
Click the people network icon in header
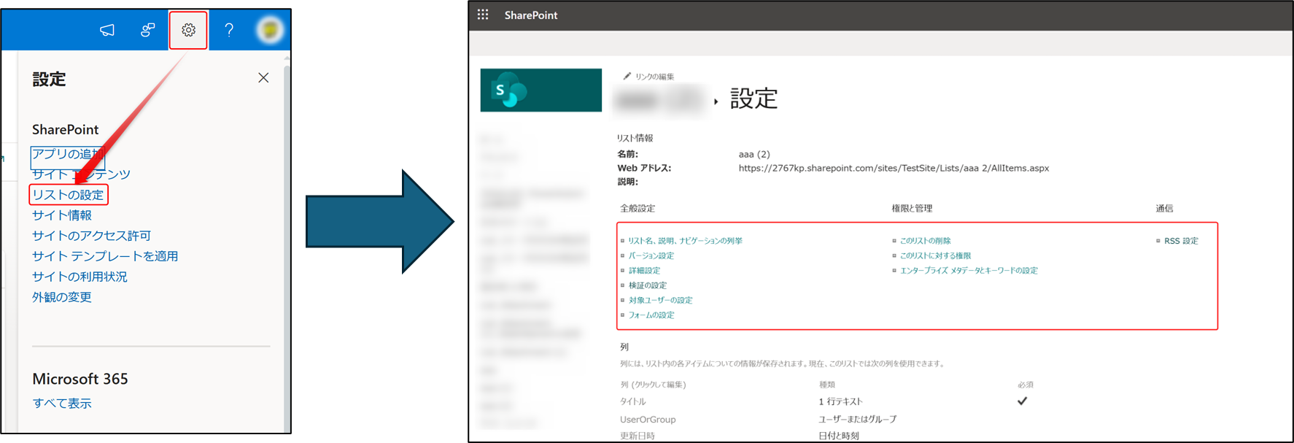tap(148, 30)
